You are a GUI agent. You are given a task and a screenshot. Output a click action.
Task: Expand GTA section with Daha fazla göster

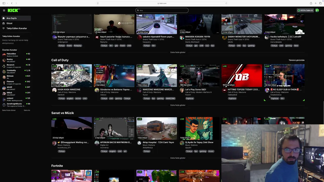point(178,52)
